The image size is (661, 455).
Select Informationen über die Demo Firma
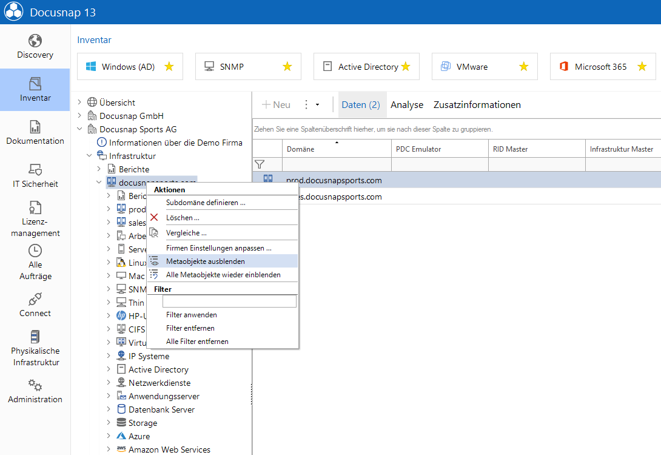pyautogui.click(x=175, y=143)
